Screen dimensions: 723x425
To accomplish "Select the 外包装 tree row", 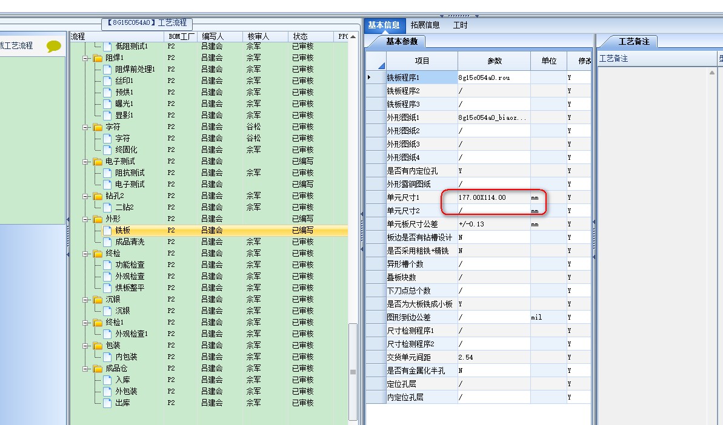I will (x=209, y=391).
